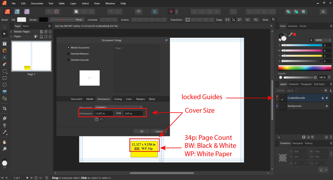
Task: Click the account profile icon
Action: [323, 12]
